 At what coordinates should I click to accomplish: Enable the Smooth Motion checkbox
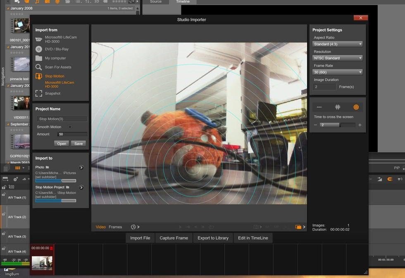coord(70,127)
